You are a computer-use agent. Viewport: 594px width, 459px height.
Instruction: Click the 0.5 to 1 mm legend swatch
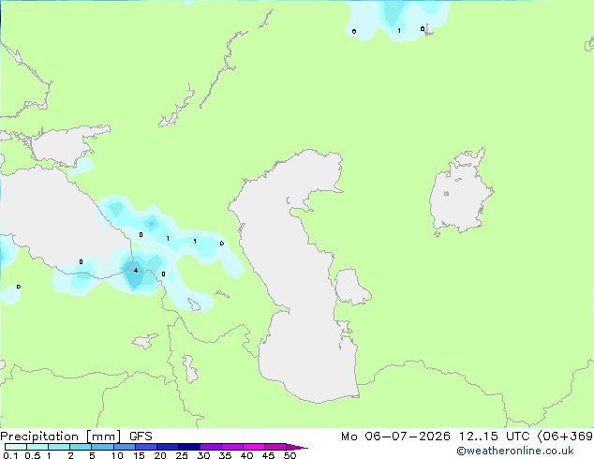37,447
